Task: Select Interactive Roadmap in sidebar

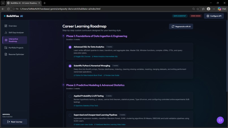Action: (15, 40)
